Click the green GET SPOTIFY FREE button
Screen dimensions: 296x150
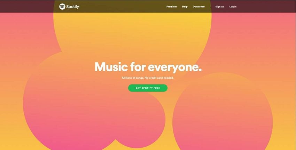click(x=148, y=88)
